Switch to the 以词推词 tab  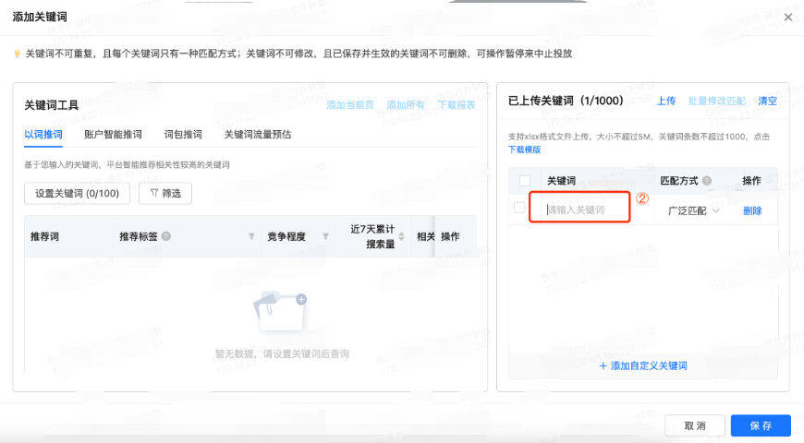coord(43,135)
